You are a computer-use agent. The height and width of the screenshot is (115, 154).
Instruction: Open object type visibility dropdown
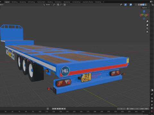point(122,5)
